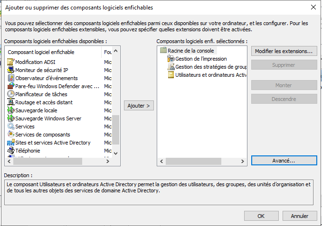Open Modifier les extensions dialog
Screen dimensions: 322x226
click(x=284, y=51)
